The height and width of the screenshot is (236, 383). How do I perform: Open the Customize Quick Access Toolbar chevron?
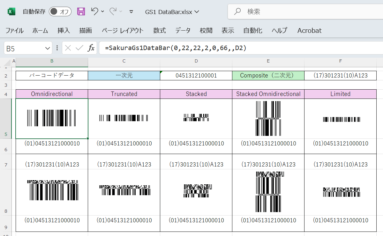click(131, 11)
